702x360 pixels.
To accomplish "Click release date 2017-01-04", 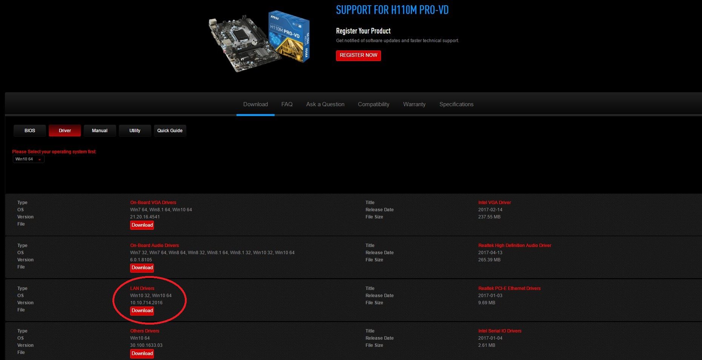I will click(x=490, y=338).
